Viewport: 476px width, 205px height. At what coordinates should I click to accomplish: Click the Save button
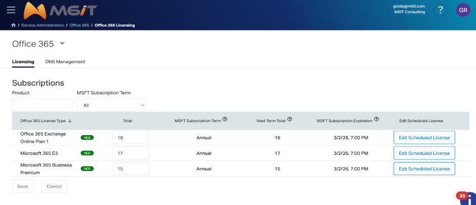coord(23,186)
